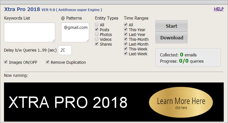Image resolution: width=228 pixels, height=123 pixels.
Task: Uncheck the Last-Week time range
Action: coord(126,54)
